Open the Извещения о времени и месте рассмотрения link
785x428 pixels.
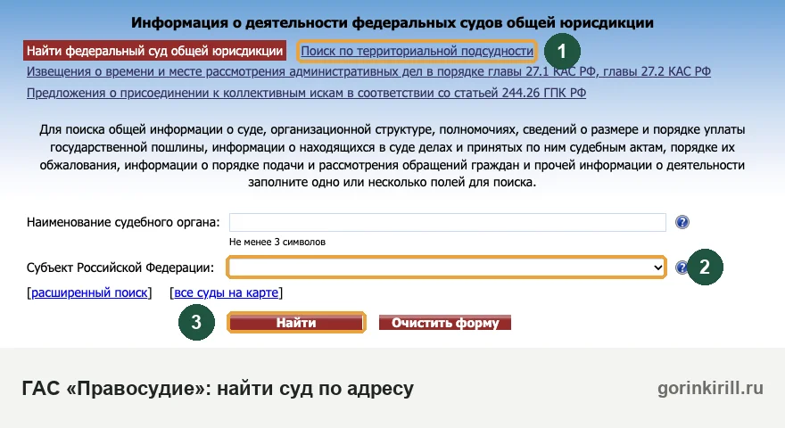click(368, 71)
